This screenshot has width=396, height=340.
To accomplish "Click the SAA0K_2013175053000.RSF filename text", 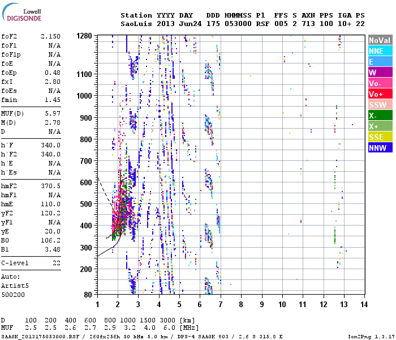I will pos(40,337).
